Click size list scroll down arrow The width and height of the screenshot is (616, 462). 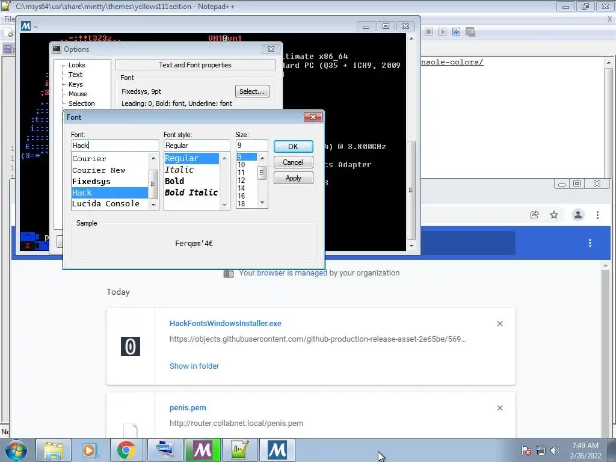(x=262, y=203)
